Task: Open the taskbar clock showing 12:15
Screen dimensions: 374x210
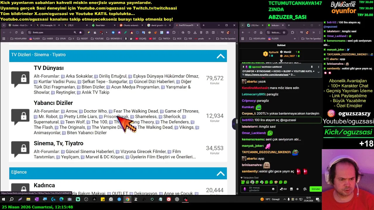Action: [308, 199]
